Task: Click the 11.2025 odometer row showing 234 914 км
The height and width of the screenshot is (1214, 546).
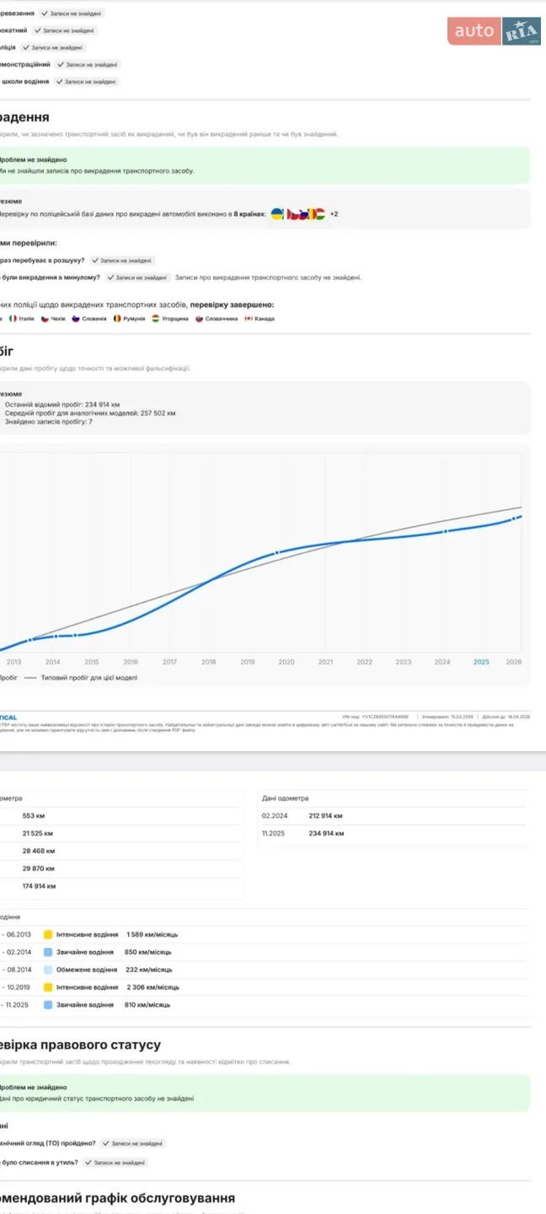Action: click(x=394, y=834)
